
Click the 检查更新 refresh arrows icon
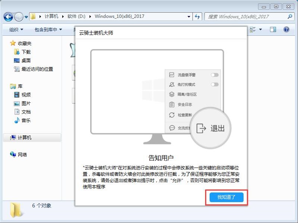coord(172,115)
